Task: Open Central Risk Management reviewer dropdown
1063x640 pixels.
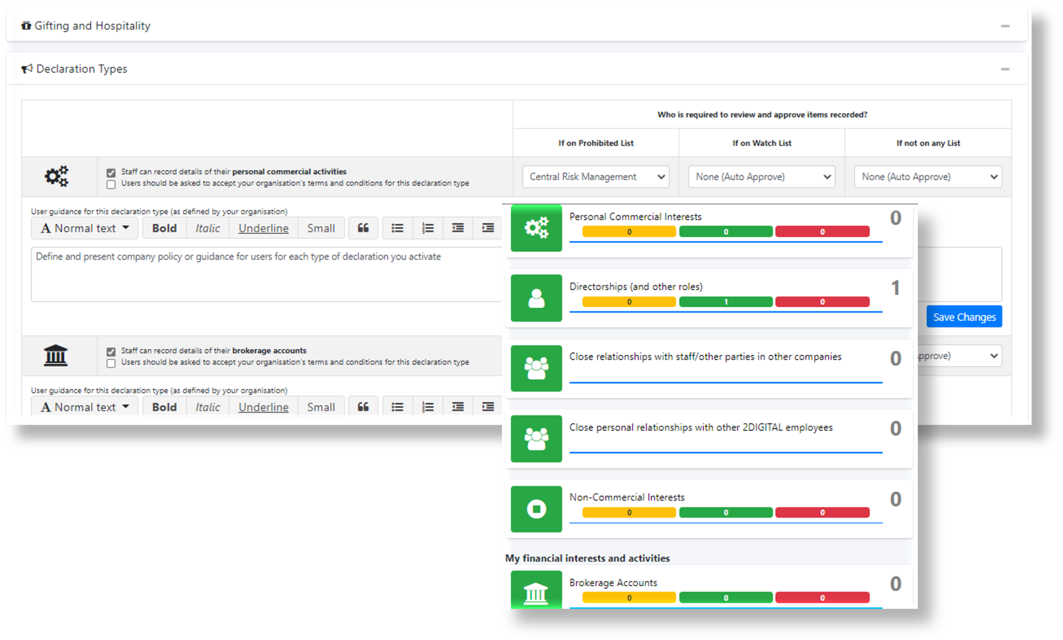Action: coord(596,177)
